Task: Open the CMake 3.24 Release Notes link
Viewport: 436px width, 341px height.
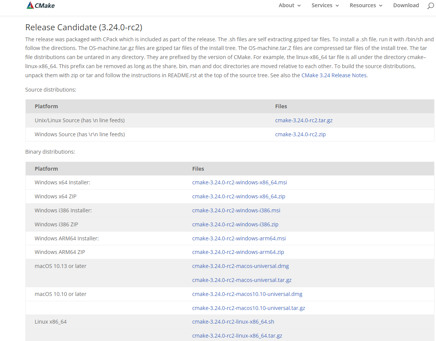Action: (x=334, y=75)
